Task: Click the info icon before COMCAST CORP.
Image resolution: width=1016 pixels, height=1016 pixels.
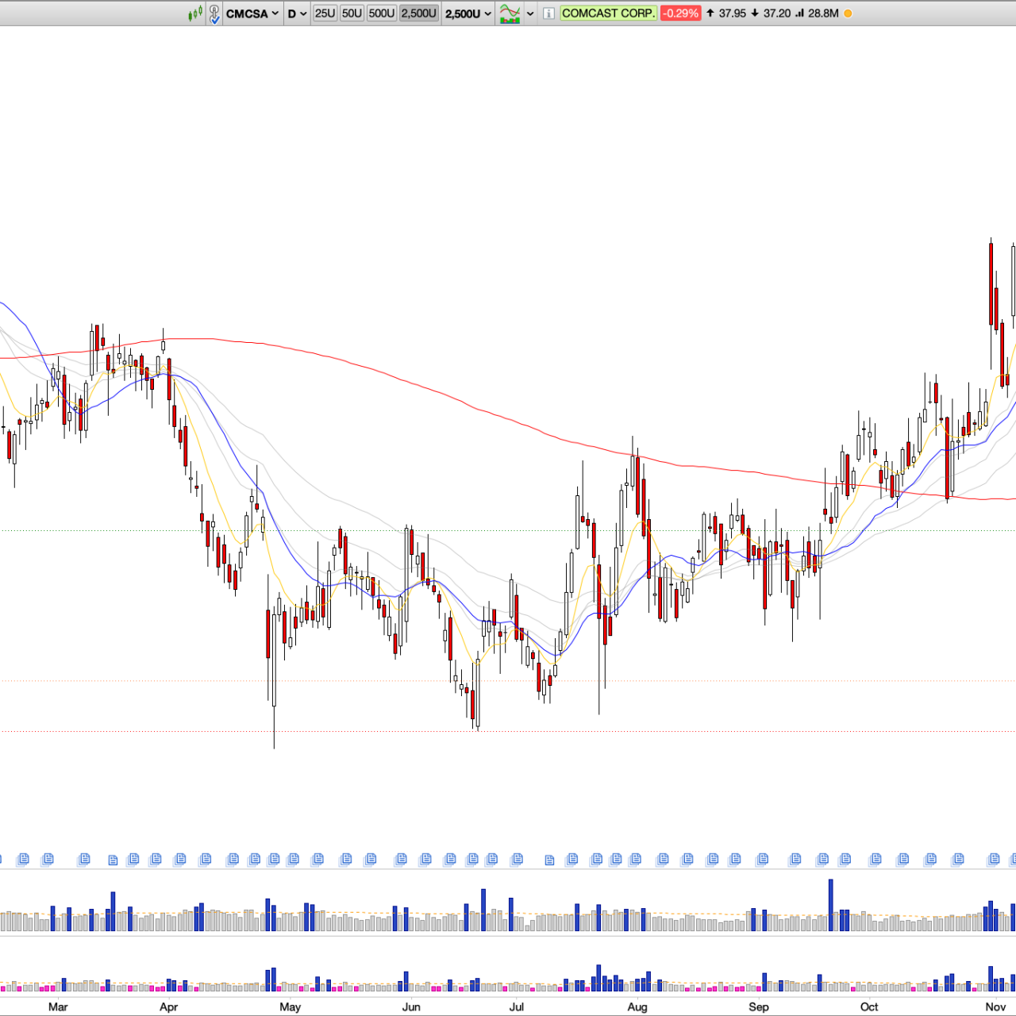Action: point(548,13)
